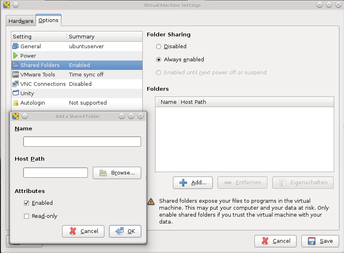Click the VNC Connections row icon
Image resolution: width=344 pixels, height=253 pixels.
point(16,84)
